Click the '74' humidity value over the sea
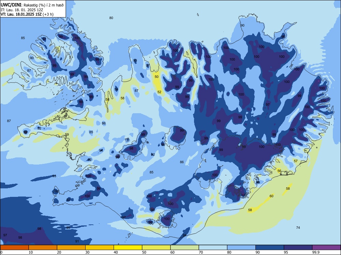Image resolution: width=341 pixels, height=255 pixels. coord(298,227)
